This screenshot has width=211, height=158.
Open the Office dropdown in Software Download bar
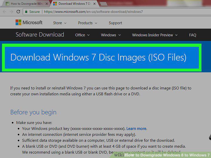tap(82, 35)
